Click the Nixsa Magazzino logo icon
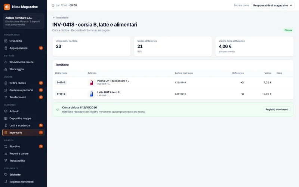 click(x=7, y=7)
